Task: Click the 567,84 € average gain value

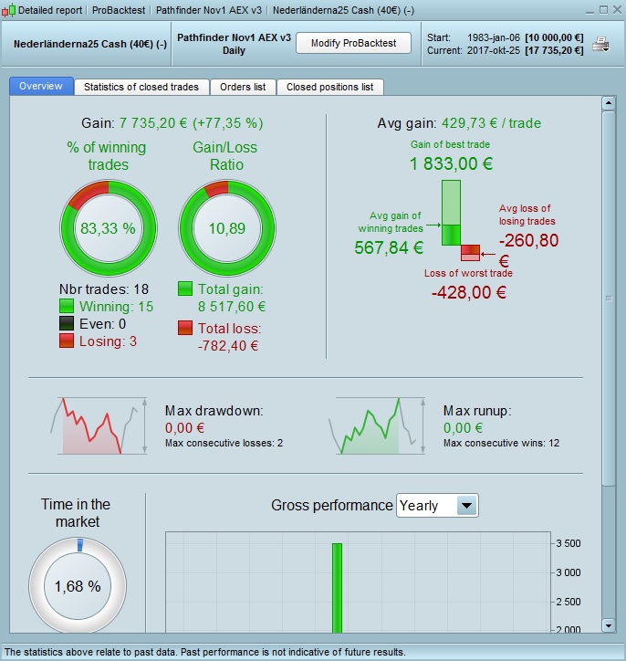Action: click(x=389, y=247)
